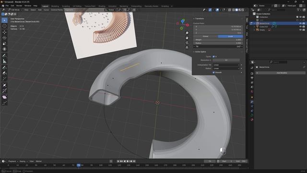307x173 pixels.
Task: Select the Extrude tool
Action: (x=4, y=79)
